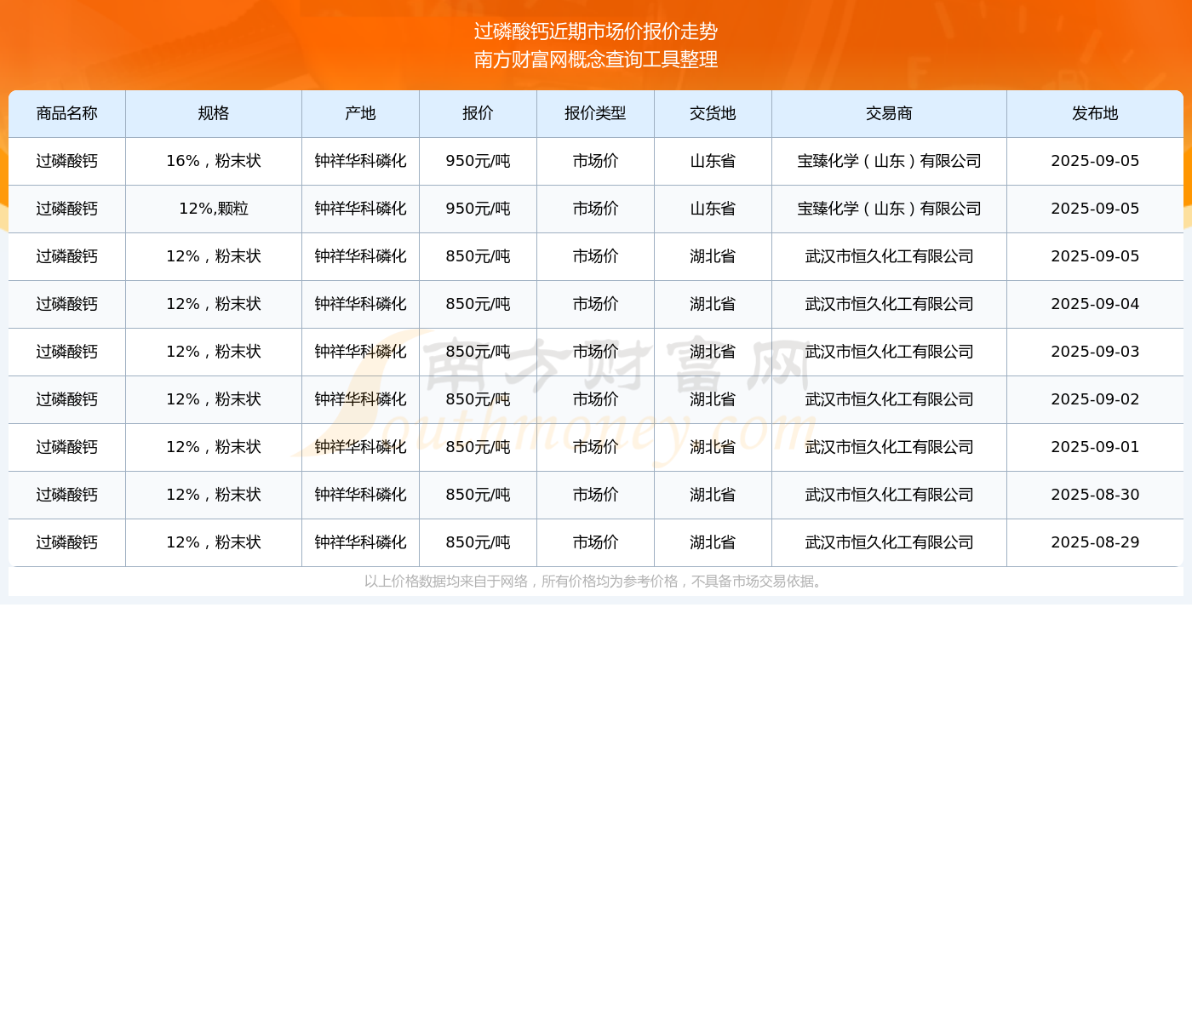The width and height of the screenshot is (1192, 1026).
Task: Click the spec cell 16%，粉末状
Action: pos(214,161)
